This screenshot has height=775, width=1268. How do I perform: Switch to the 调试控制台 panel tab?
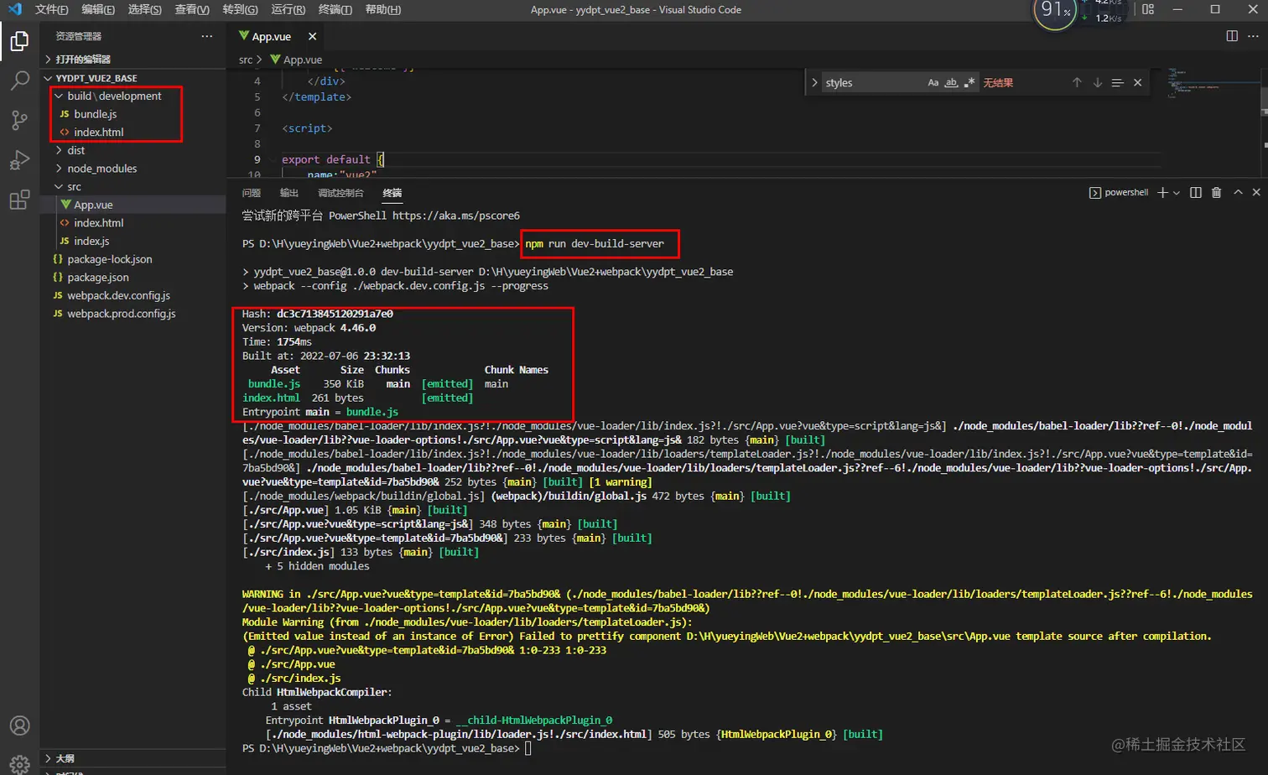[340, 193]
